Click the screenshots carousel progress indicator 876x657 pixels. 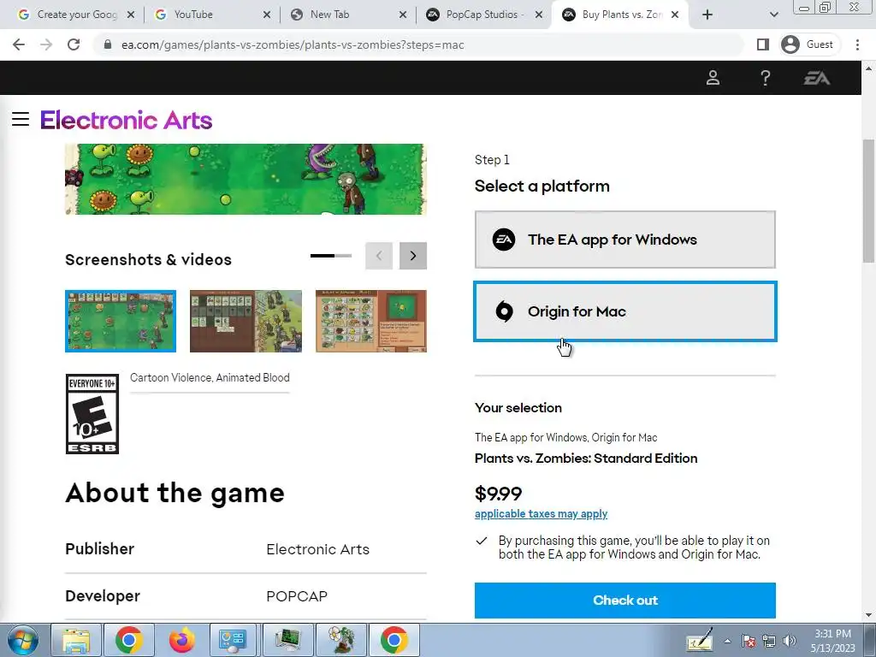tap(331, 256)
